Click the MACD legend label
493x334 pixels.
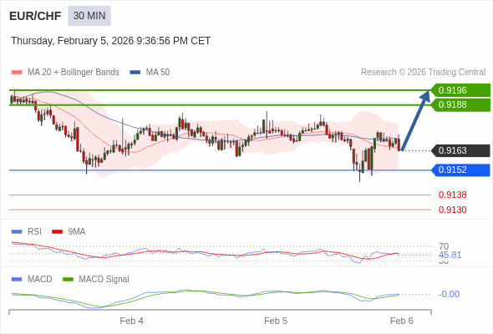pos(40,280)
